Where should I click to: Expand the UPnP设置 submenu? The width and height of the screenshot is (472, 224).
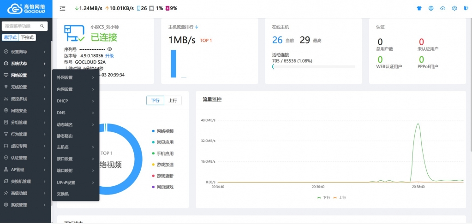(x=76, y=183)
